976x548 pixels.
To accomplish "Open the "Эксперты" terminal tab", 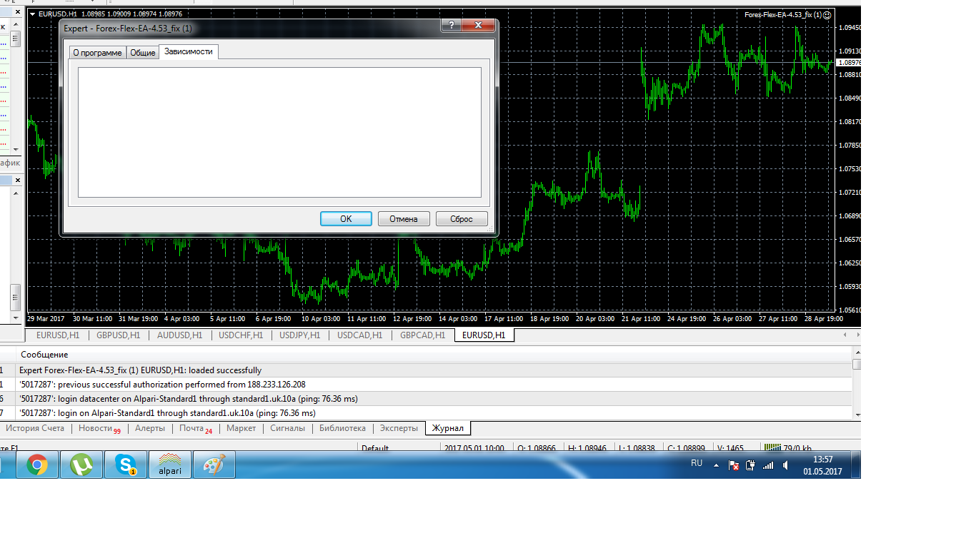I will pyautogui.click(x=399, y=429).
